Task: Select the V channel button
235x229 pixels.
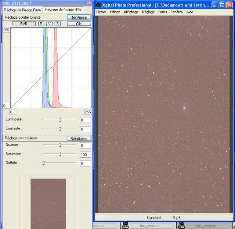Action: pos(49,24)
